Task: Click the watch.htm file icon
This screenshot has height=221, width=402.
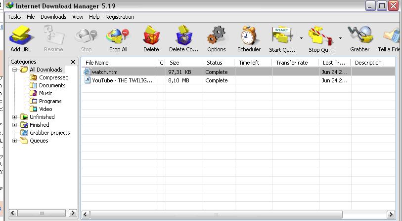Action: pyautogui.click(x=88, y=72)
